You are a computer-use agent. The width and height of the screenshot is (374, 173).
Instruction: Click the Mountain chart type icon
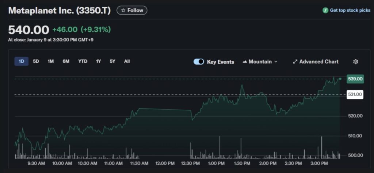[x=245, y=62]
